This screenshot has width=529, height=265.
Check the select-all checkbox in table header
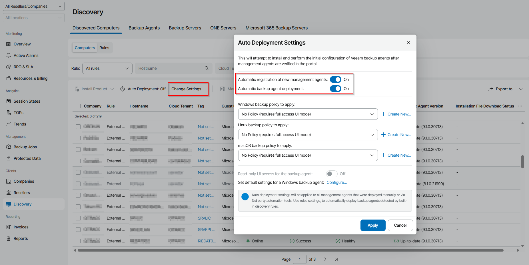coord(78,106)
